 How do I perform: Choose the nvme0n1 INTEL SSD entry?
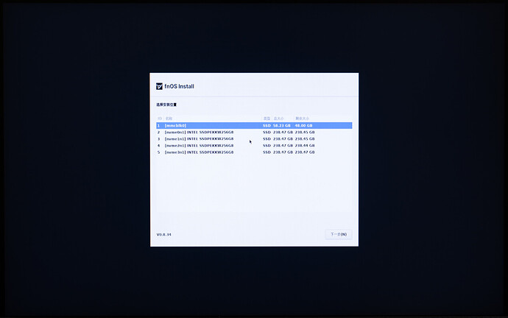(x=199, y=132)
